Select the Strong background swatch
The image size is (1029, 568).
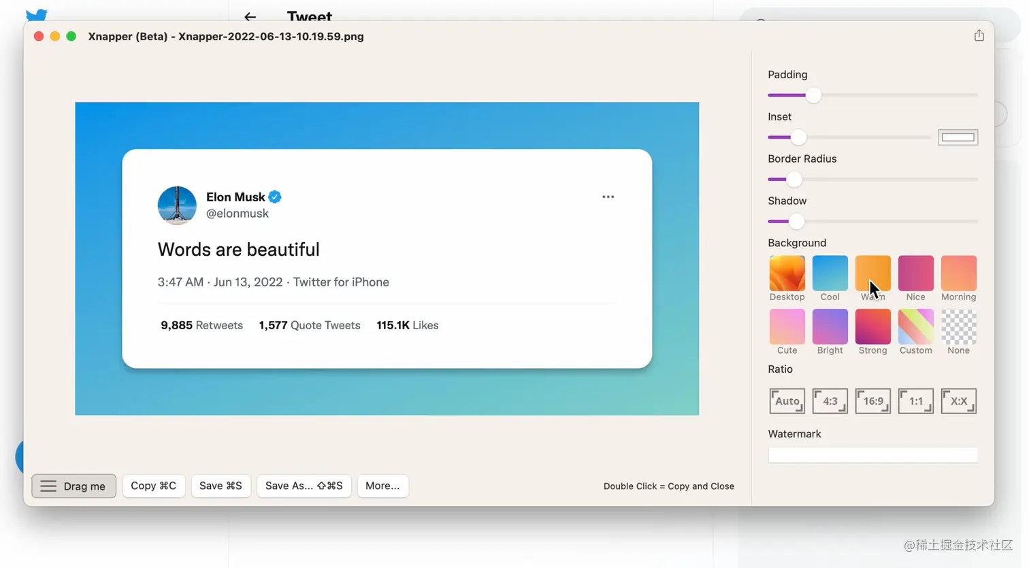[x=872, y=327]
